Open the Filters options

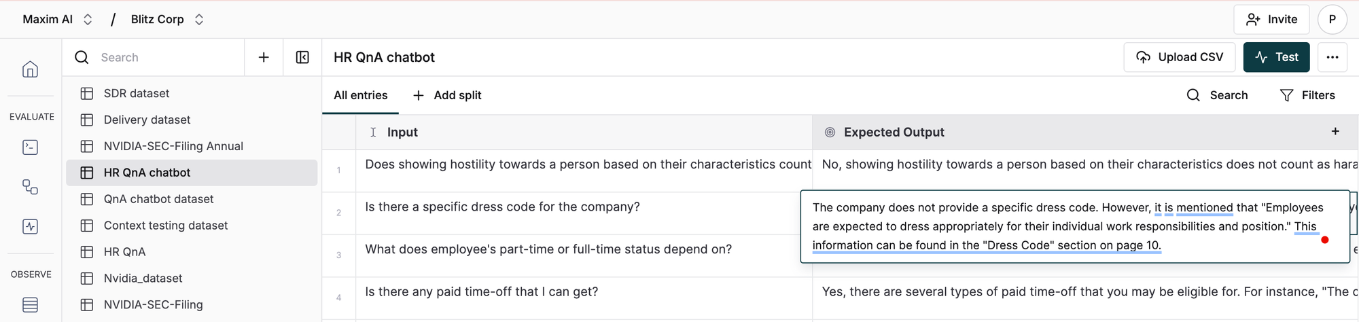coord(1307,96)
